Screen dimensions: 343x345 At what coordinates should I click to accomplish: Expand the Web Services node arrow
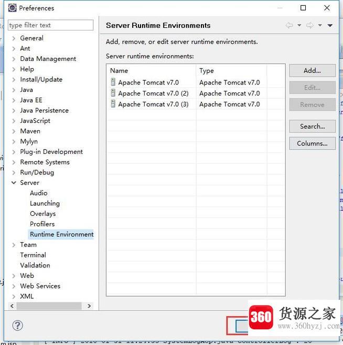14,286
